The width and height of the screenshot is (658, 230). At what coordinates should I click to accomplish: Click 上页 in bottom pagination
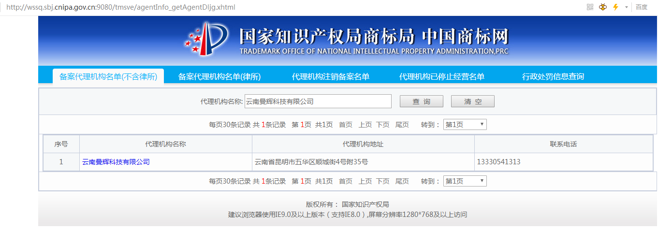click(365, 181)
